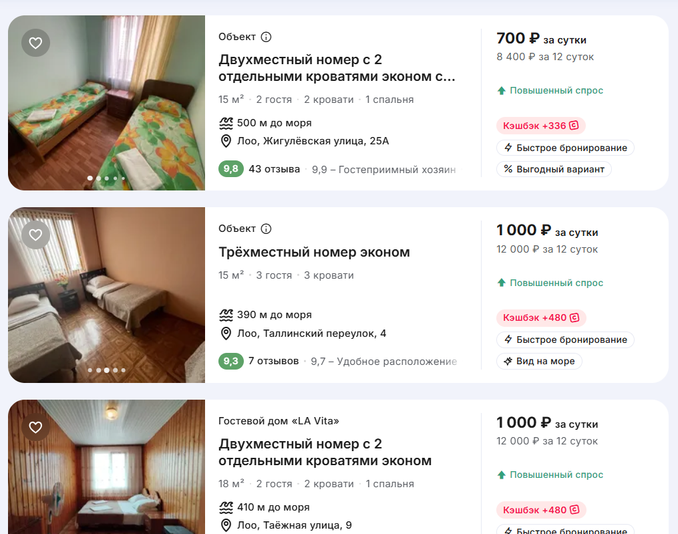Image resolution: width=678 pixels, height=534 pixels.
Task: Add the Трёхместный номер эконом to favorites
Action: tap(35, 235)
